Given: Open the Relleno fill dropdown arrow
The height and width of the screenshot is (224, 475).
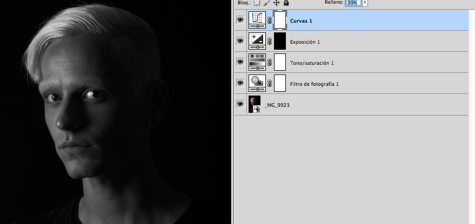Looking at the screenshot, I should point(365,3).
